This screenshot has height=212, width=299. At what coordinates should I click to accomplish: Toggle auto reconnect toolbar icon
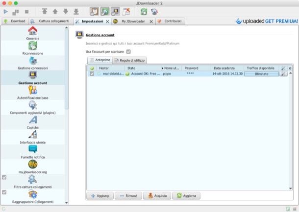(105, 12)
